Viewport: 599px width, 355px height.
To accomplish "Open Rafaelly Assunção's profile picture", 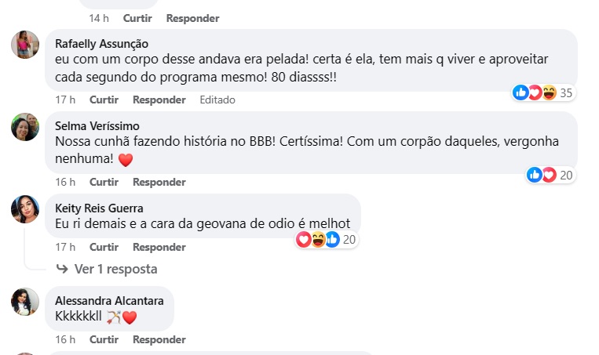I will click(x=25, y=45).
